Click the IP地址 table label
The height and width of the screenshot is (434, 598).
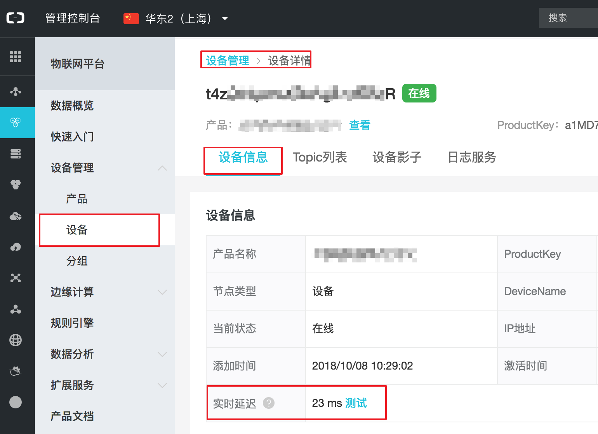pyautogui.click(x=520, y=328)
